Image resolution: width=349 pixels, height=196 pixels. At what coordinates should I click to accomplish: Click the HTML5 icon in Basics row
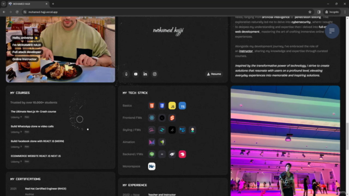[152, 106]
